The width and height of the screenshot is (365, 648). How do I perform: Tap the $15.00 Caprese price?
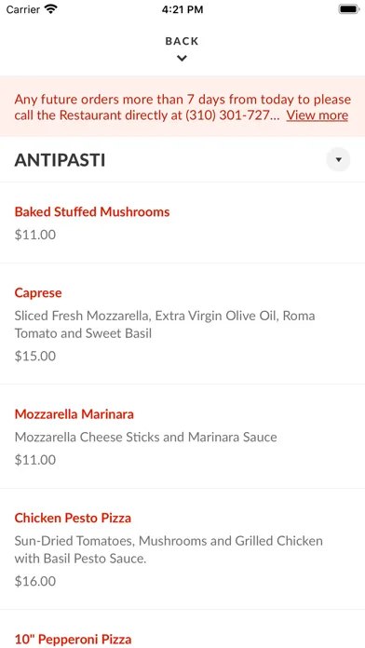coord(35,356)
